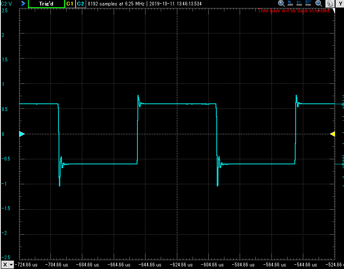Click the -624.66 us time label
The width and height of the screenshot is (344, 269).
pos(181,265)
